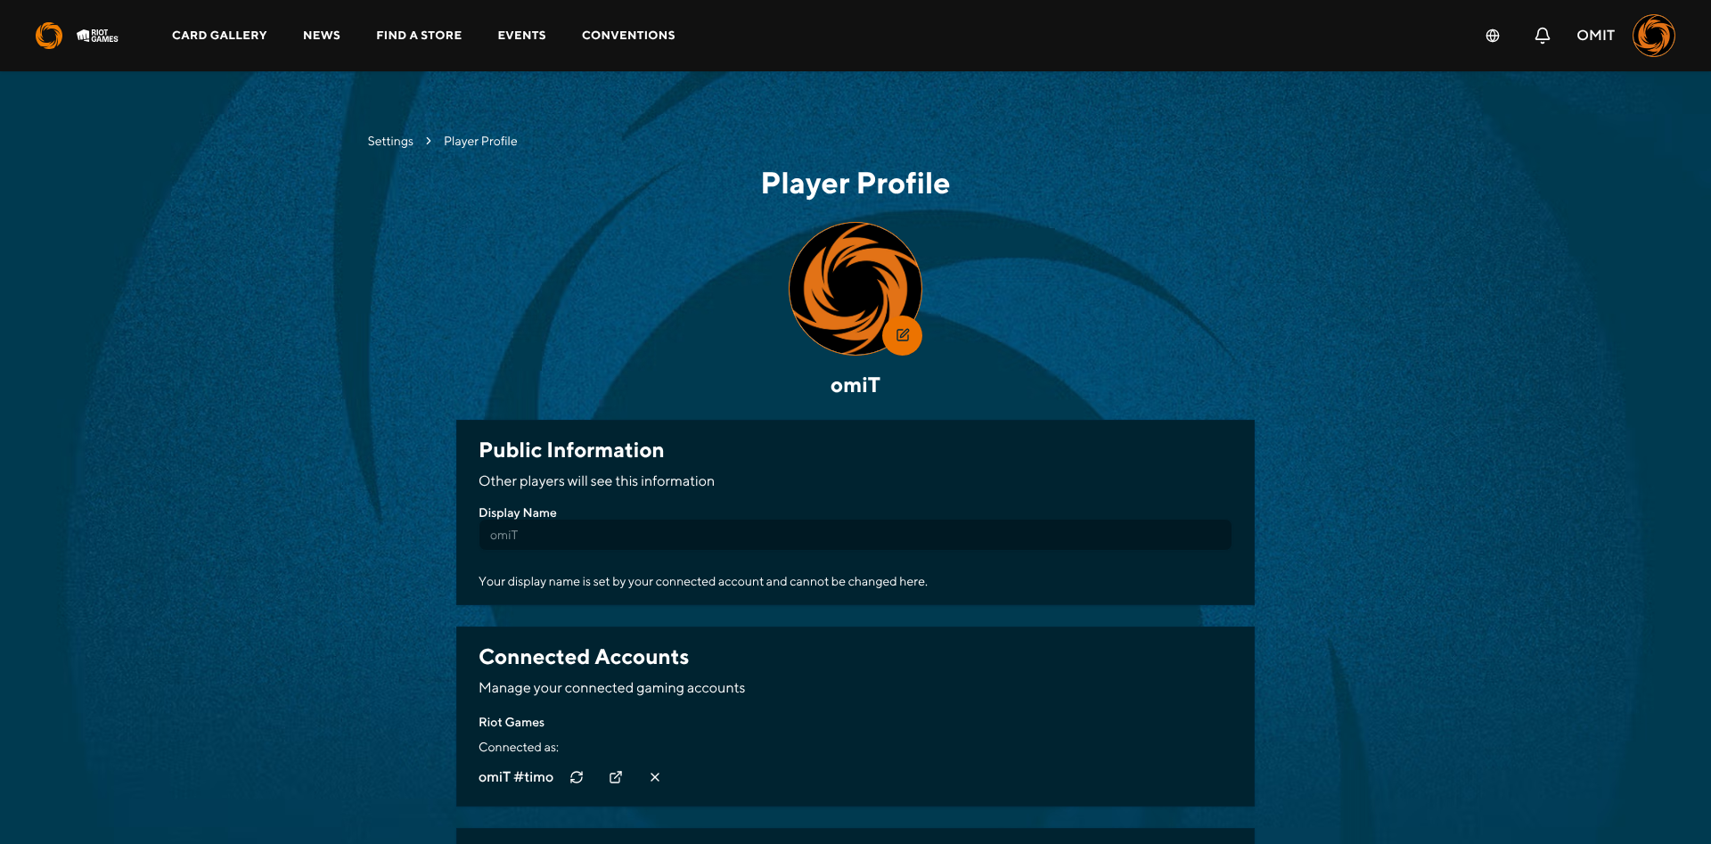The width and height of the screenshot is (1711, 844).
Task: Select Find a Store in navigation
Action: pos(419,36)
